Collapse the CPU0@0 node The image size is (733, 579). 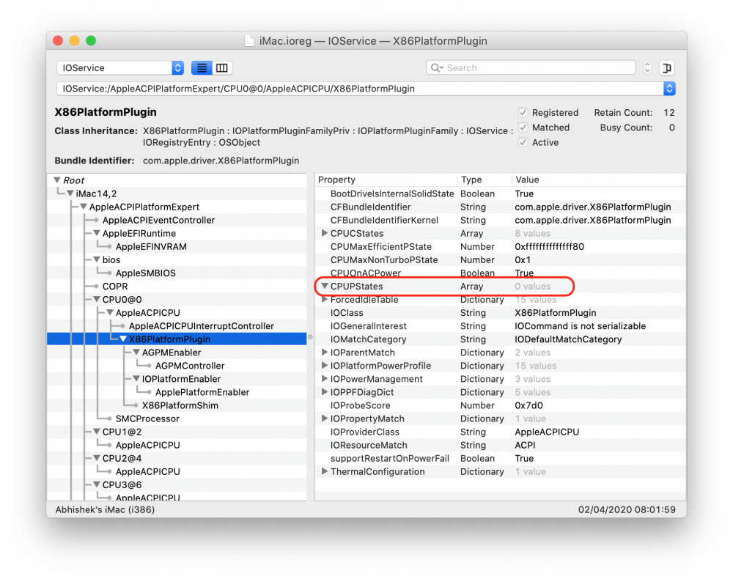[x=96, y=299]
